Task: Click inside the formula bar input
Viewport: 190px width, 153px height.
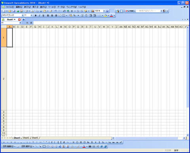Action: 111,23
